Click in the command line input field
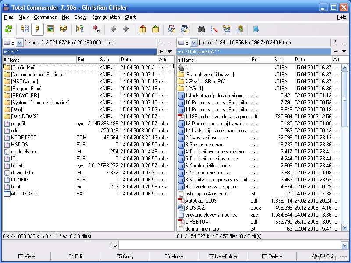The height and width of the screenshot is (263, 351). tap(230, 245)
